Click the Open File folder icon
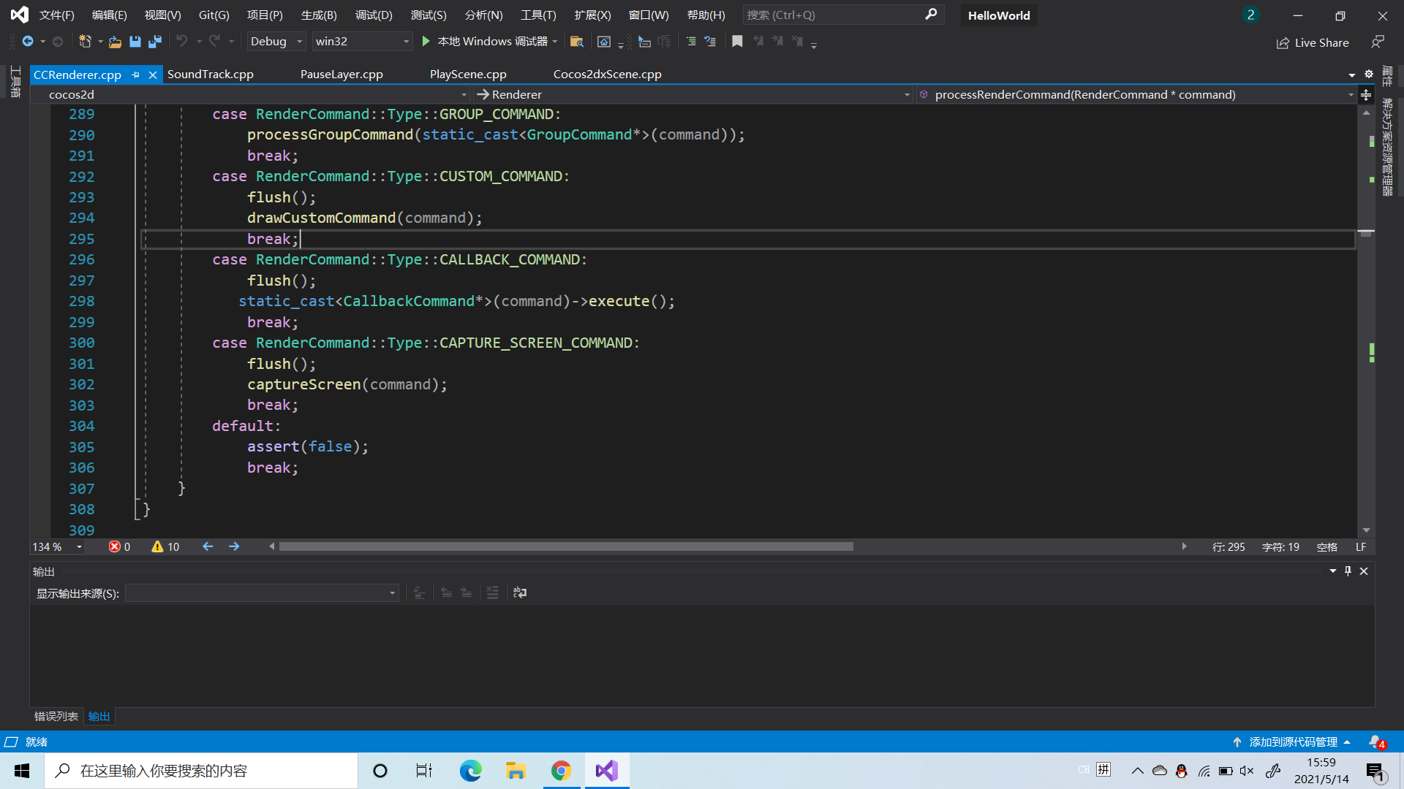This screenshot has width=1404, height=789. point(115,42)
